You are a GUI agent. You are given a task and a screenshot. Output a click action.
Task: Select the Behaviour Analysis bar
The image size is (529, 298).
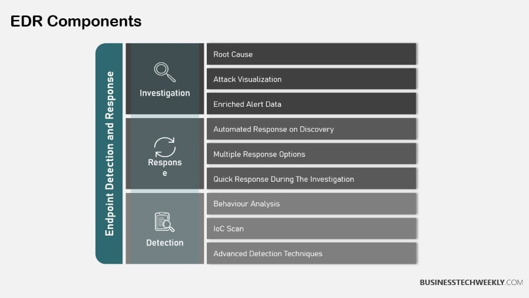(311, 204)
